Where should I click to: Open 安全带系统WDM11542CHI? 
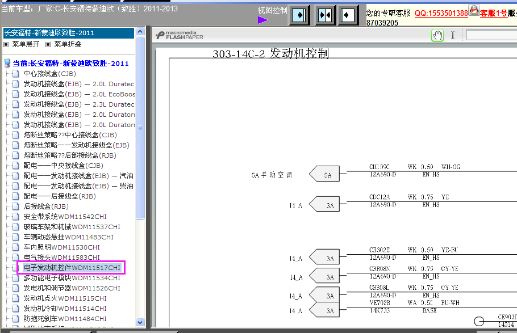[x=65, y=216]
